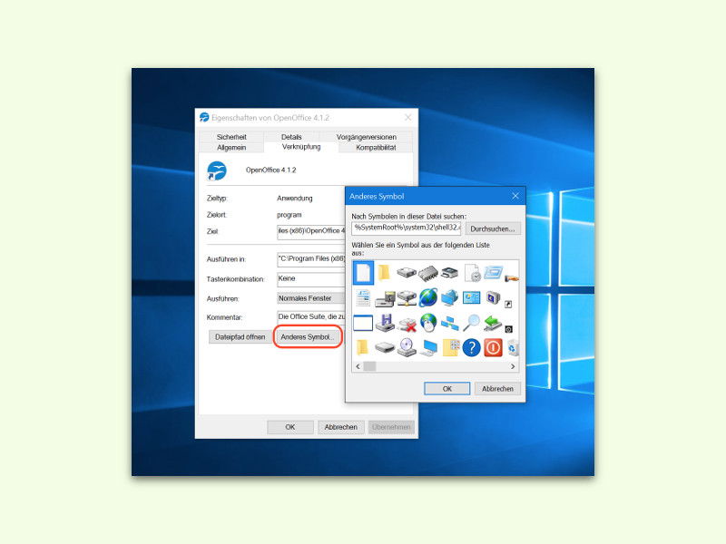Go to the Vorgängerversionen tab
Viewport: 726px width, 544px height.
[367, 137]
